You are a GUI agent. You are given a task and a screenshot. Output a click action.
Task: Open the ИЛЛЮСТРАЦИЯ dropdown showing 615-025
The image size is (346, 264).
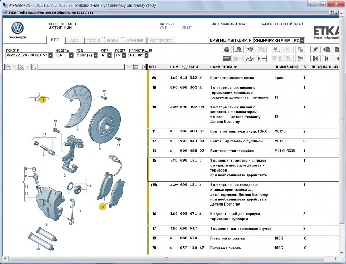147,55
